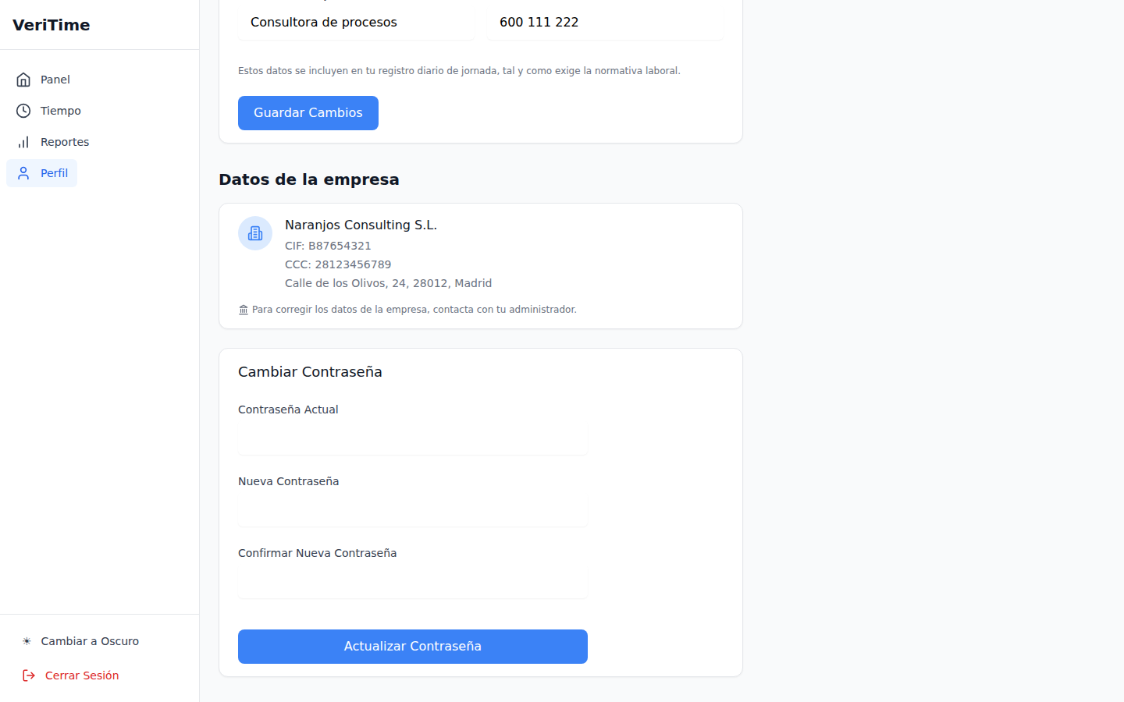Screen dimensions: 1124x702
Task: Click the Consultora de procesos field
Action: pos(357,23)
